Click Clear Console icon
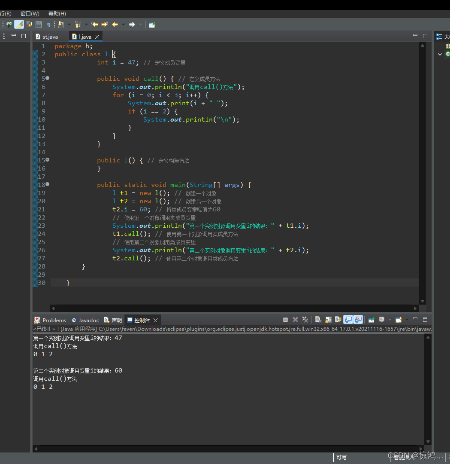Image resolution: width=450 pixels, height=464 pixels. click(318, 320)
